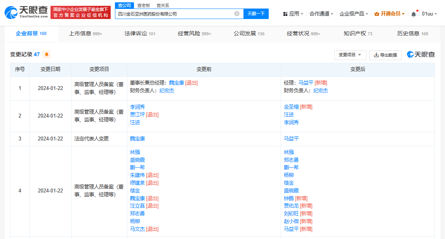The height and width of the screenshot is (239, 445).
Task: Select the 查老板 search tab
Action: click(x=144, y=5)
